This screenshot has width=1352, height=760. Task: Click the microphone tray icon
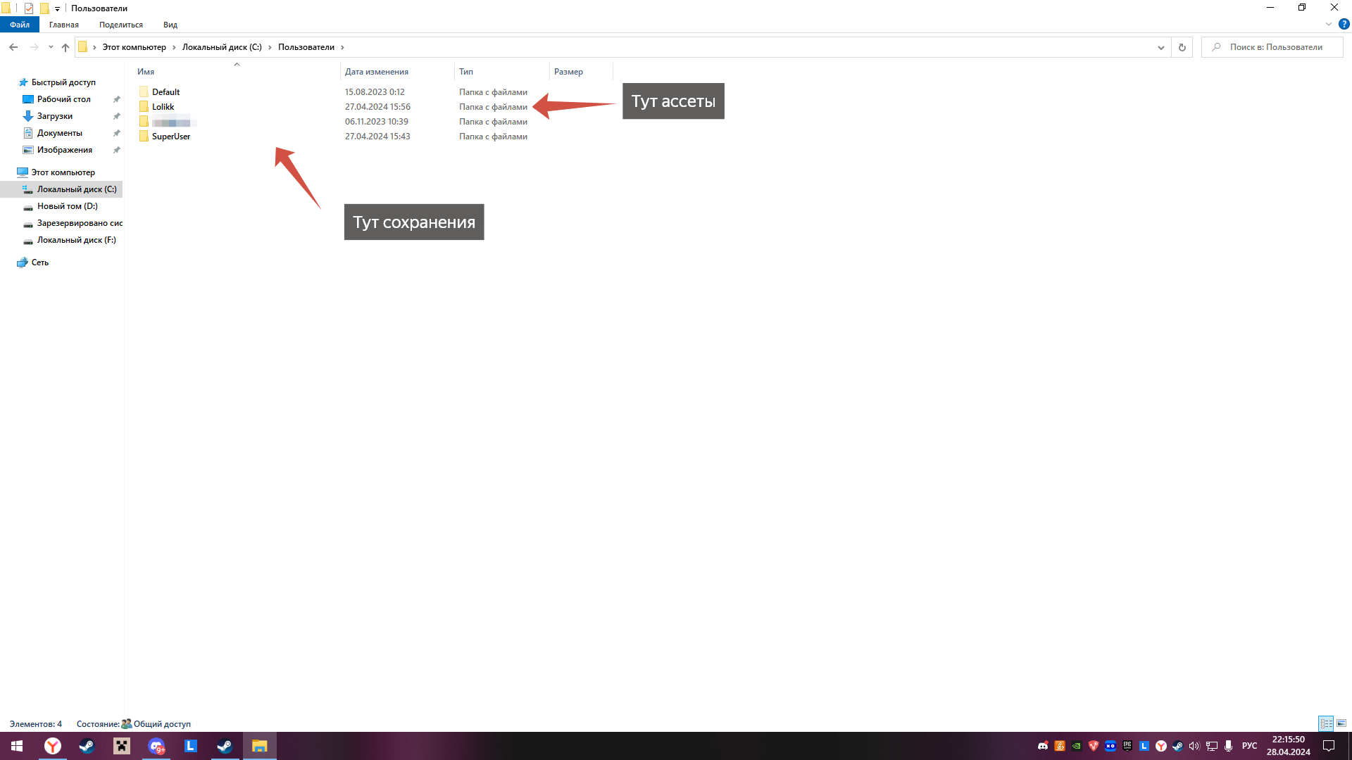1229,746
